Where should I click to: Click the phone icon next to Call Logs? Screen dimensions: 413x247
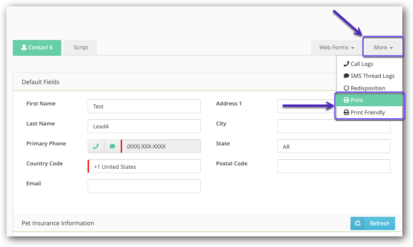point(346,64)
